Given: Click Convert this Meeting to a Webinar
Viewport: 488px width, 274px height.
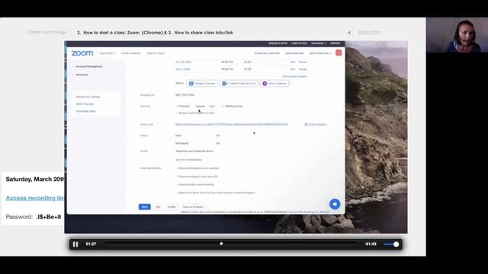Looking at the screenshot, I should tap(309, 212).
